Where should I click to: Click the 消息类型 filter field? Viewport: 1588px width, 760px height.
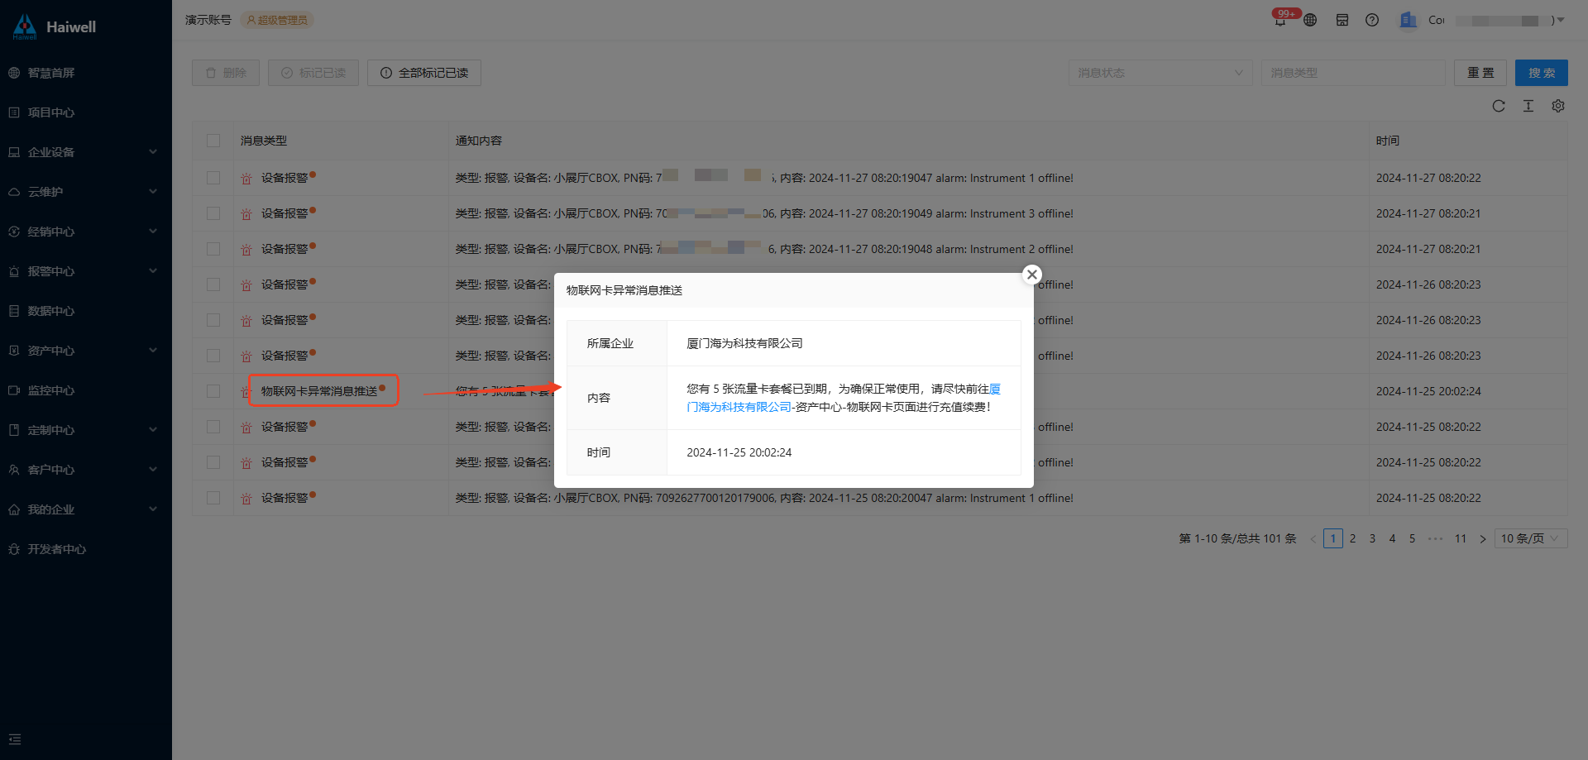(x=1353, y=73)
